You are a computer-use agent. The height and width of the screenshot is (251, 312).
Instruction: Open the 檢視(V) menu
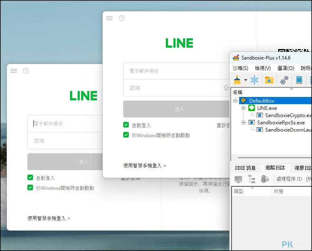point(263,68)
